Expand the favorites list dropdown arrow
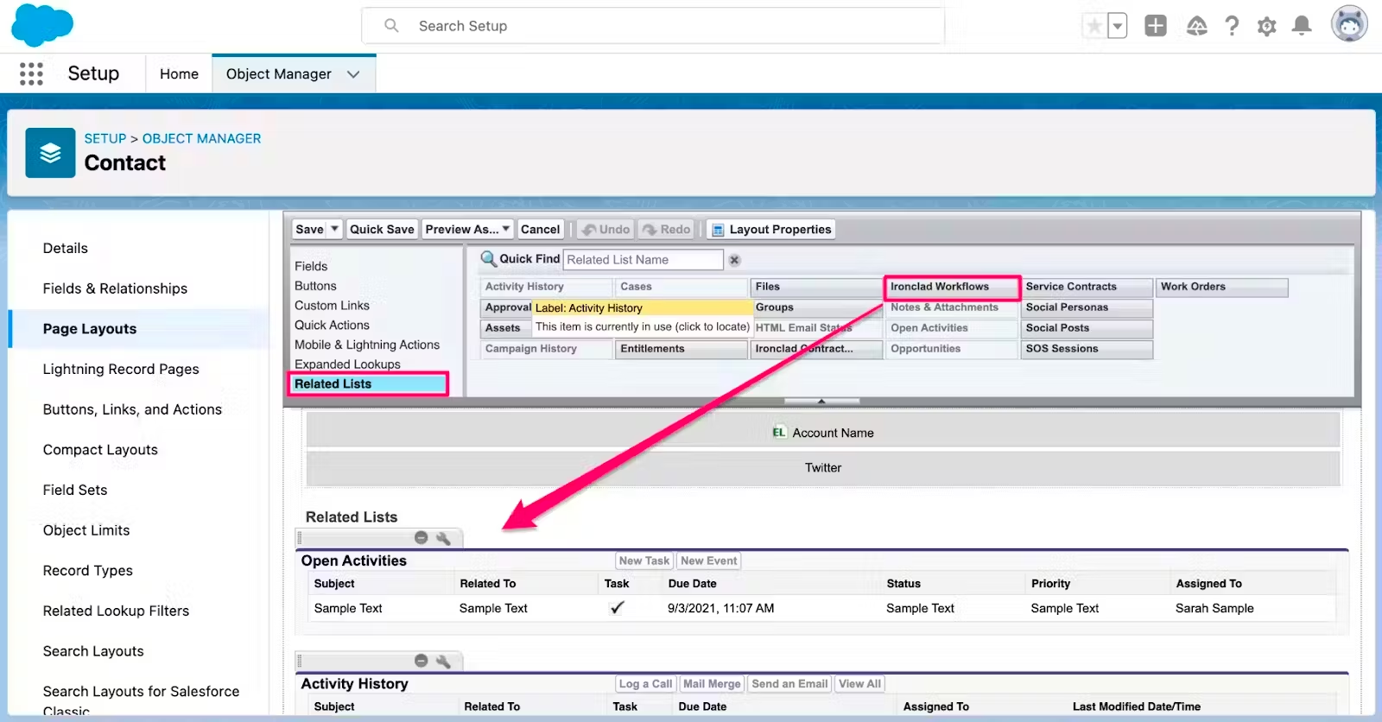1382x722 pixels. 1118,26
